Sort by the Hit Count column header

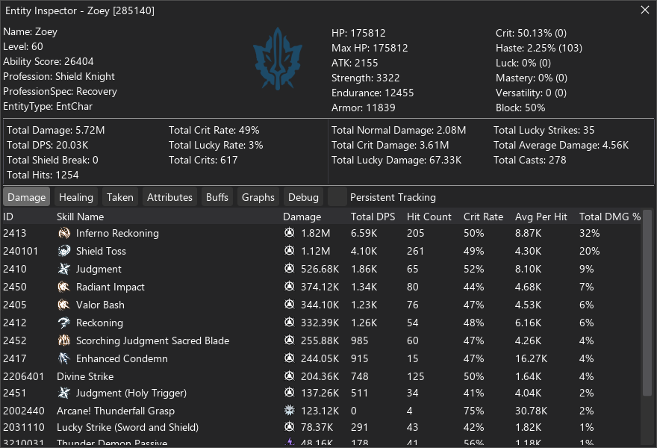(429, 217)
